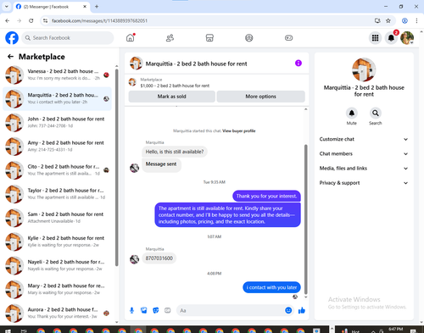Record a voice clip with microphone icon
Viewport: 424px width, 333px height.
[x=131, y=311]
